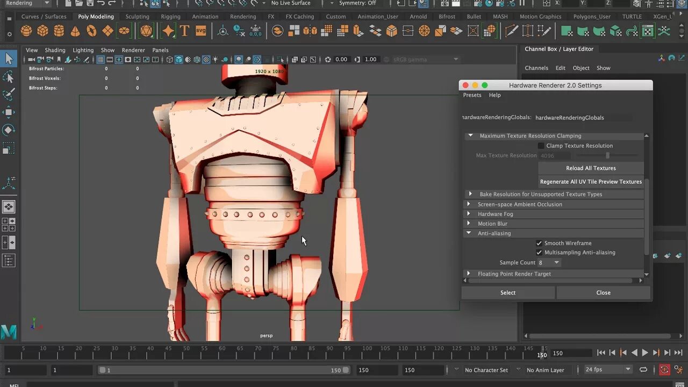Select the Lasso selection tool

click(9, 77)
